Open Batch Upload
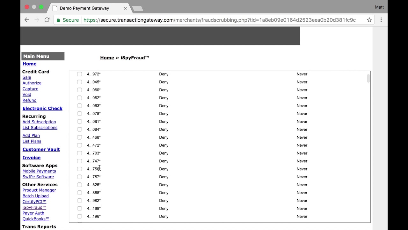The width and height of the screenshot is (408, 230). pos(35,196)
